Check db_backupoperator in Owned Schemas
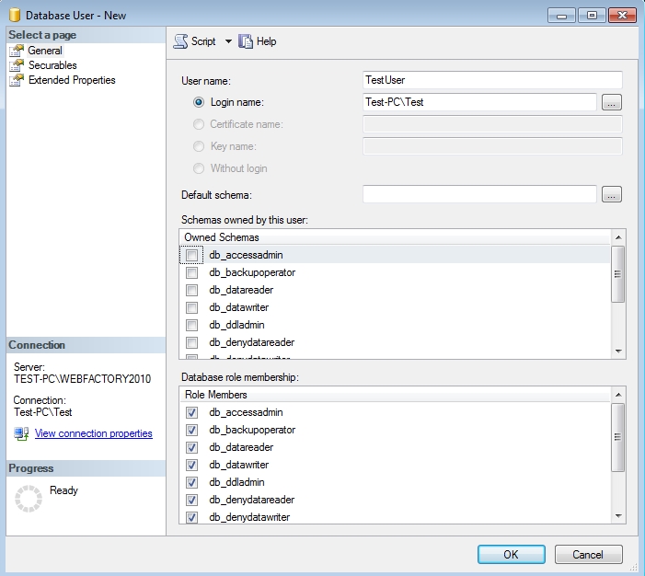 191,273
